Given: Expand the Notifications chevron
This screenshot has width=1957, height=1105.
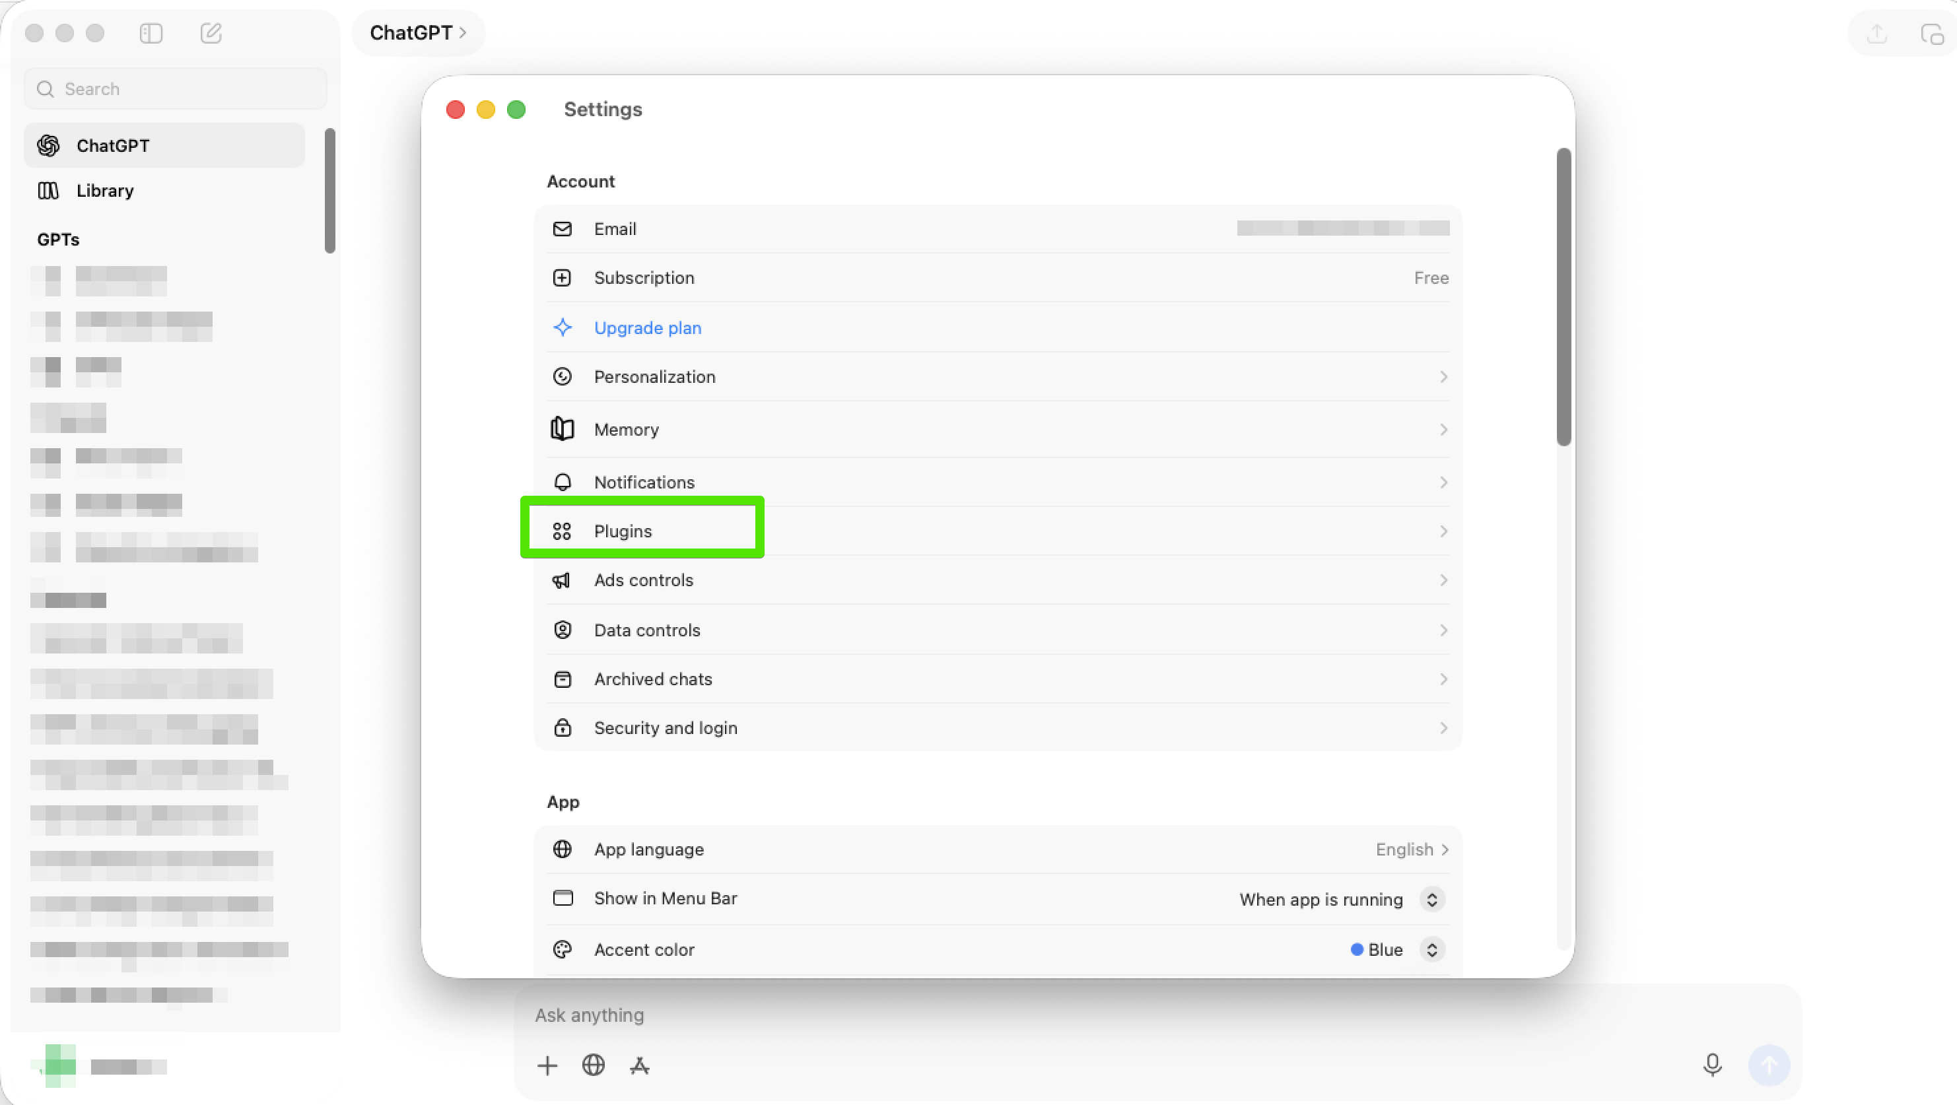Looking at the screenshot, I should click(x=1443, y=483).
